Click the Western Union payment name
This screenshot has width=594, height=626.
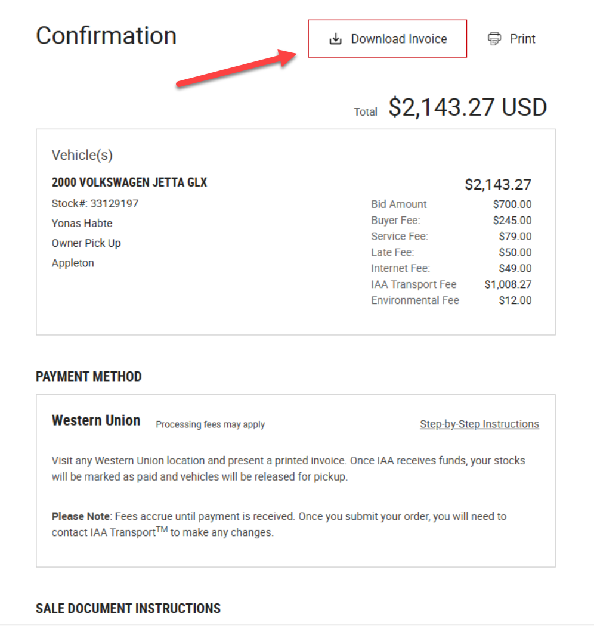96,421
